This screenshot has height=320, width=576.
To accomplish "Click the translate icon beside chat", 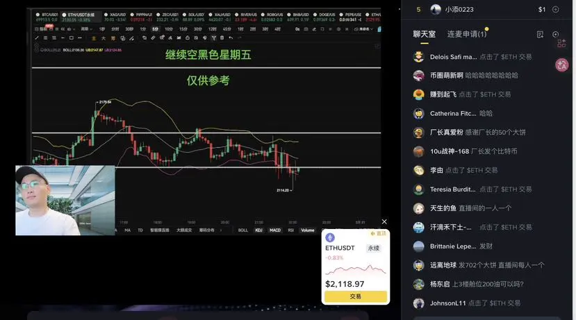I will pos(561,65).
